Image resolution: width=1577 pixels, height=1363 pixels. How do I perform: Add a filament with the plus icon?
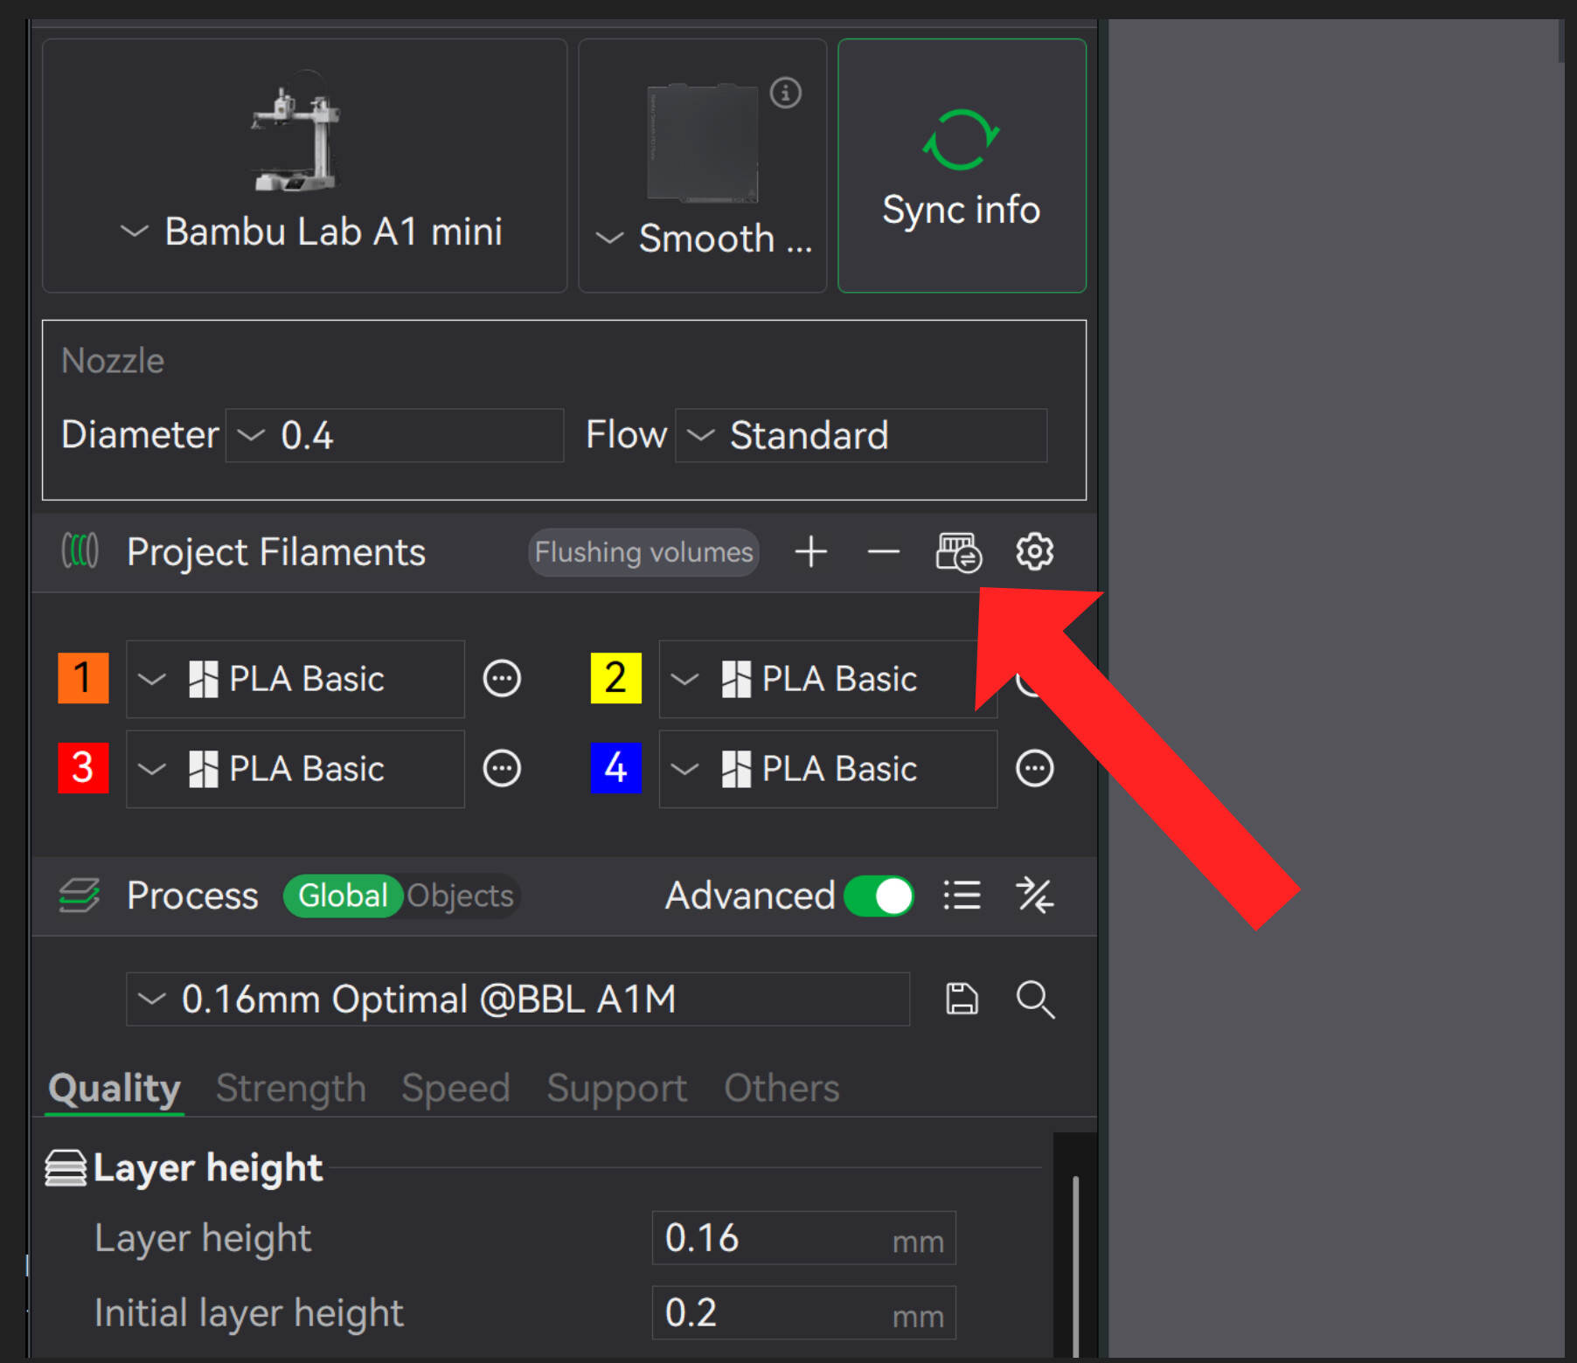click(811, 552)
